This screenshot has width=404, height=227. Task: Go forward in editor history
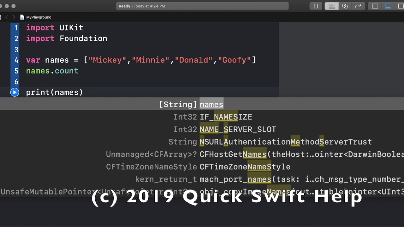click(14, 17)
